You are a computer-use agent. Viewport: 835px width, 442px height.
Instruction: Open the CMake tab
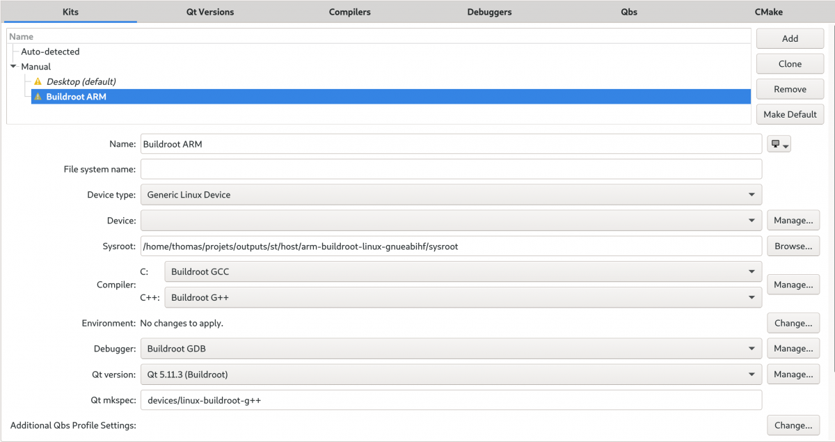pos(768,12)
